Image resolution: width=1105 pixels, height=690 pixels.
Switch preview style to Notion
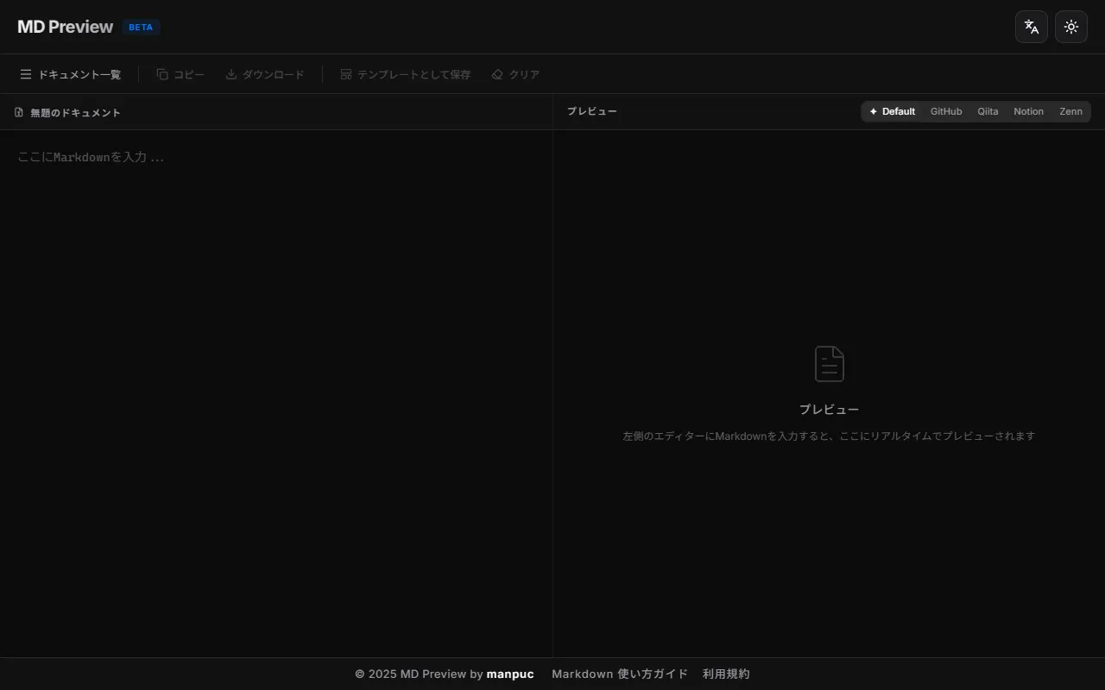(1028, 111)
